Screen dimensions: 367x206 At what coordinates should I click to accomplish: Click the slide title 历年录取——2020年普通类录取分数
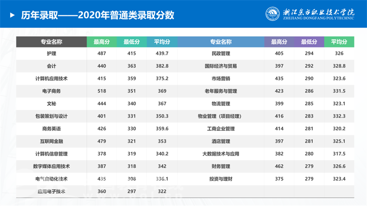98,15
